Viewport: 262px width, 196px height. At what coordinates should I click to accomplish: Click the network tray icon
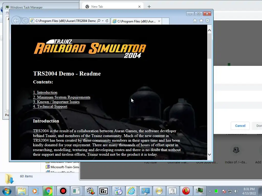tap(230, 191)
